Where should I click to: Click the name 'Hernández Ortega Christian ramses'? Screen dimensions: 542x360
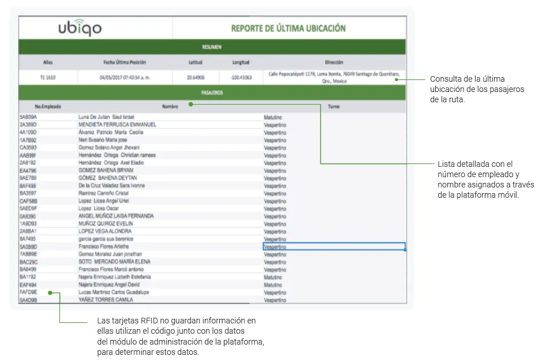[x=117, y=155]
